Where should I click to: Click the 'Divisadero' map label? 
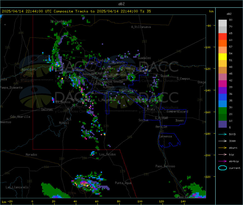pyautogui.click(x=58, y=21)
